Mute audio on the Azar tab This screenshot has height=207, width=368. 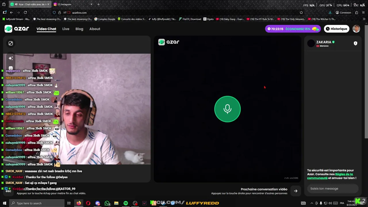(x=16, y=4)
